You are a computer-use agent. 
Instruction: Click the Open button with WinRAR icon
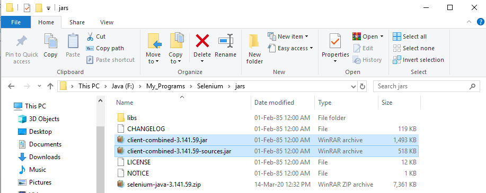[366, 36]
